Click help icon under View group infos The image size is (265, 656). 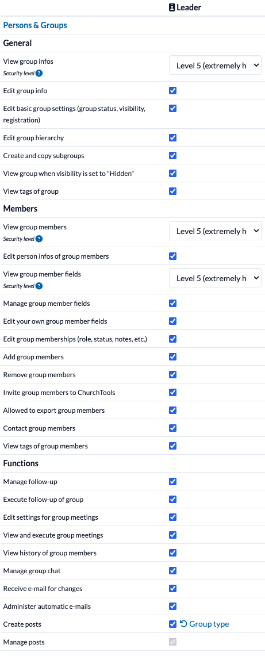pos(39,73)
